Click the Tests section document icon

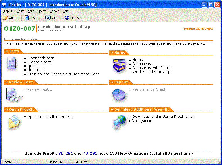tap(12, 62)
